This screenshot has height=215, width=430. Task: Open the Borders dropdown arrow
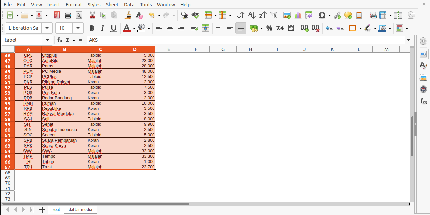tap(360, 28)
